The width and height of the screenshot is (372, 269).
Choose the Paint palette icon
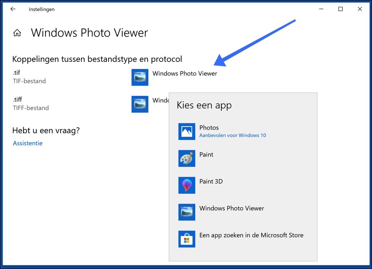coord(187,158)
